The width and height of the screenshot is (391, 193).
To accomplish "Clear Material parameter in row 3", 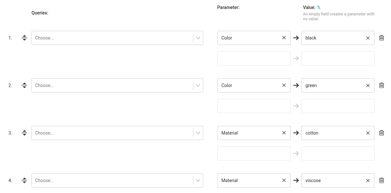I will (x=284, y=133).
